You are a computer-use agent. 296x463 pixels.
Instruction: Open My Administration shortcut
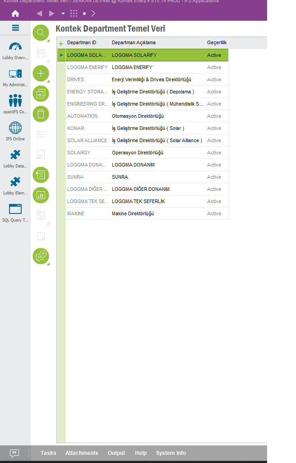coord(15,78)
